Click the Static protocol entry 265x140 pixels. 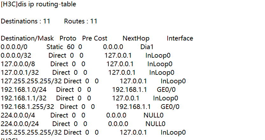(55, 47)
